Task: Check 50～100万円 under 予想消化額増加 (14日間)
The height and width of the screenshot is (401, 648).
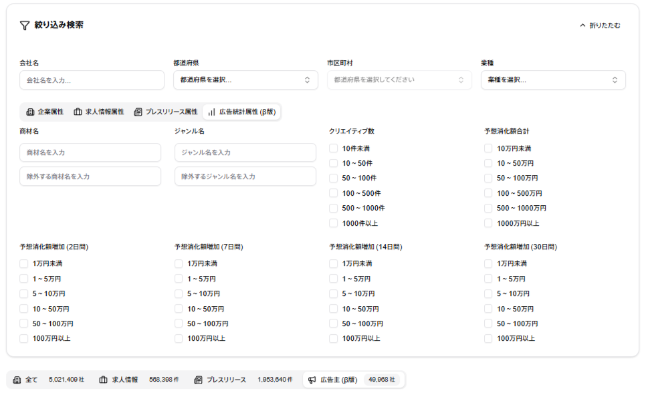Action: (x=334, y=323)
